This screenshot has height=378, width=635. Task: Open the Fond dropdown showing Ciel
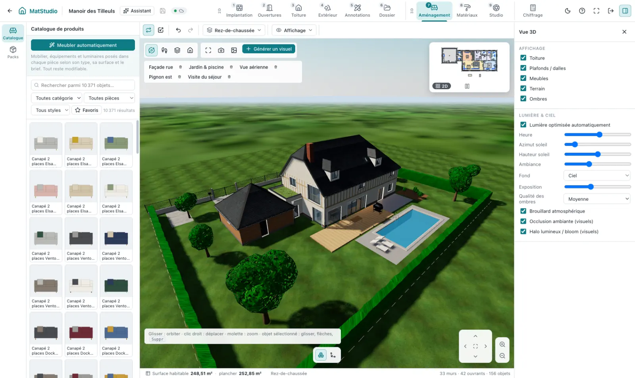coord(597,176)
